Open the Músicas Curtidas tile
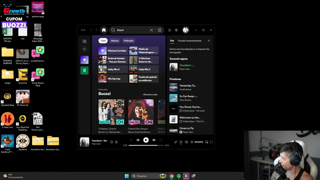 point(113,51)
